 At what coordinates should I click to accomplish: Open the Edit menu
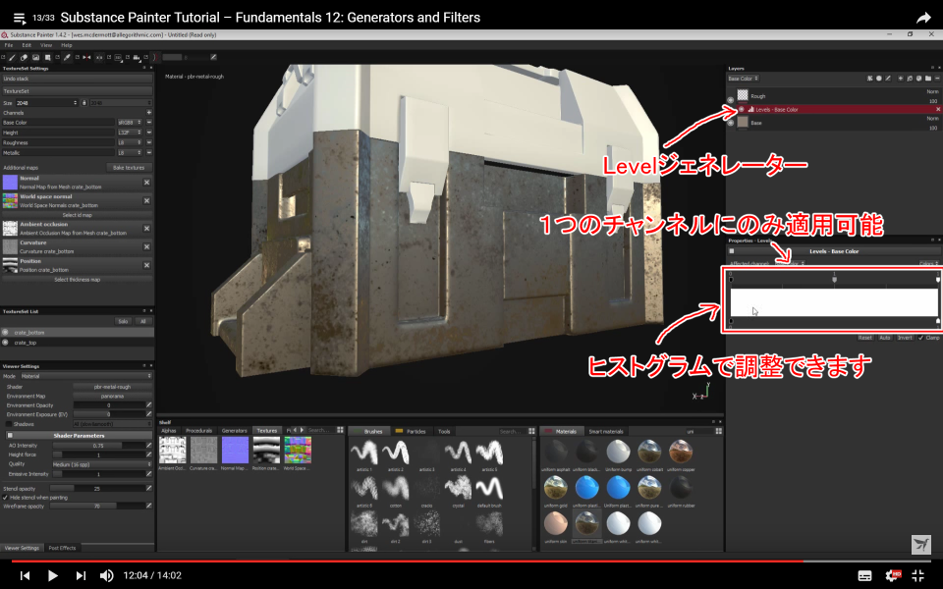click(27, 45)
